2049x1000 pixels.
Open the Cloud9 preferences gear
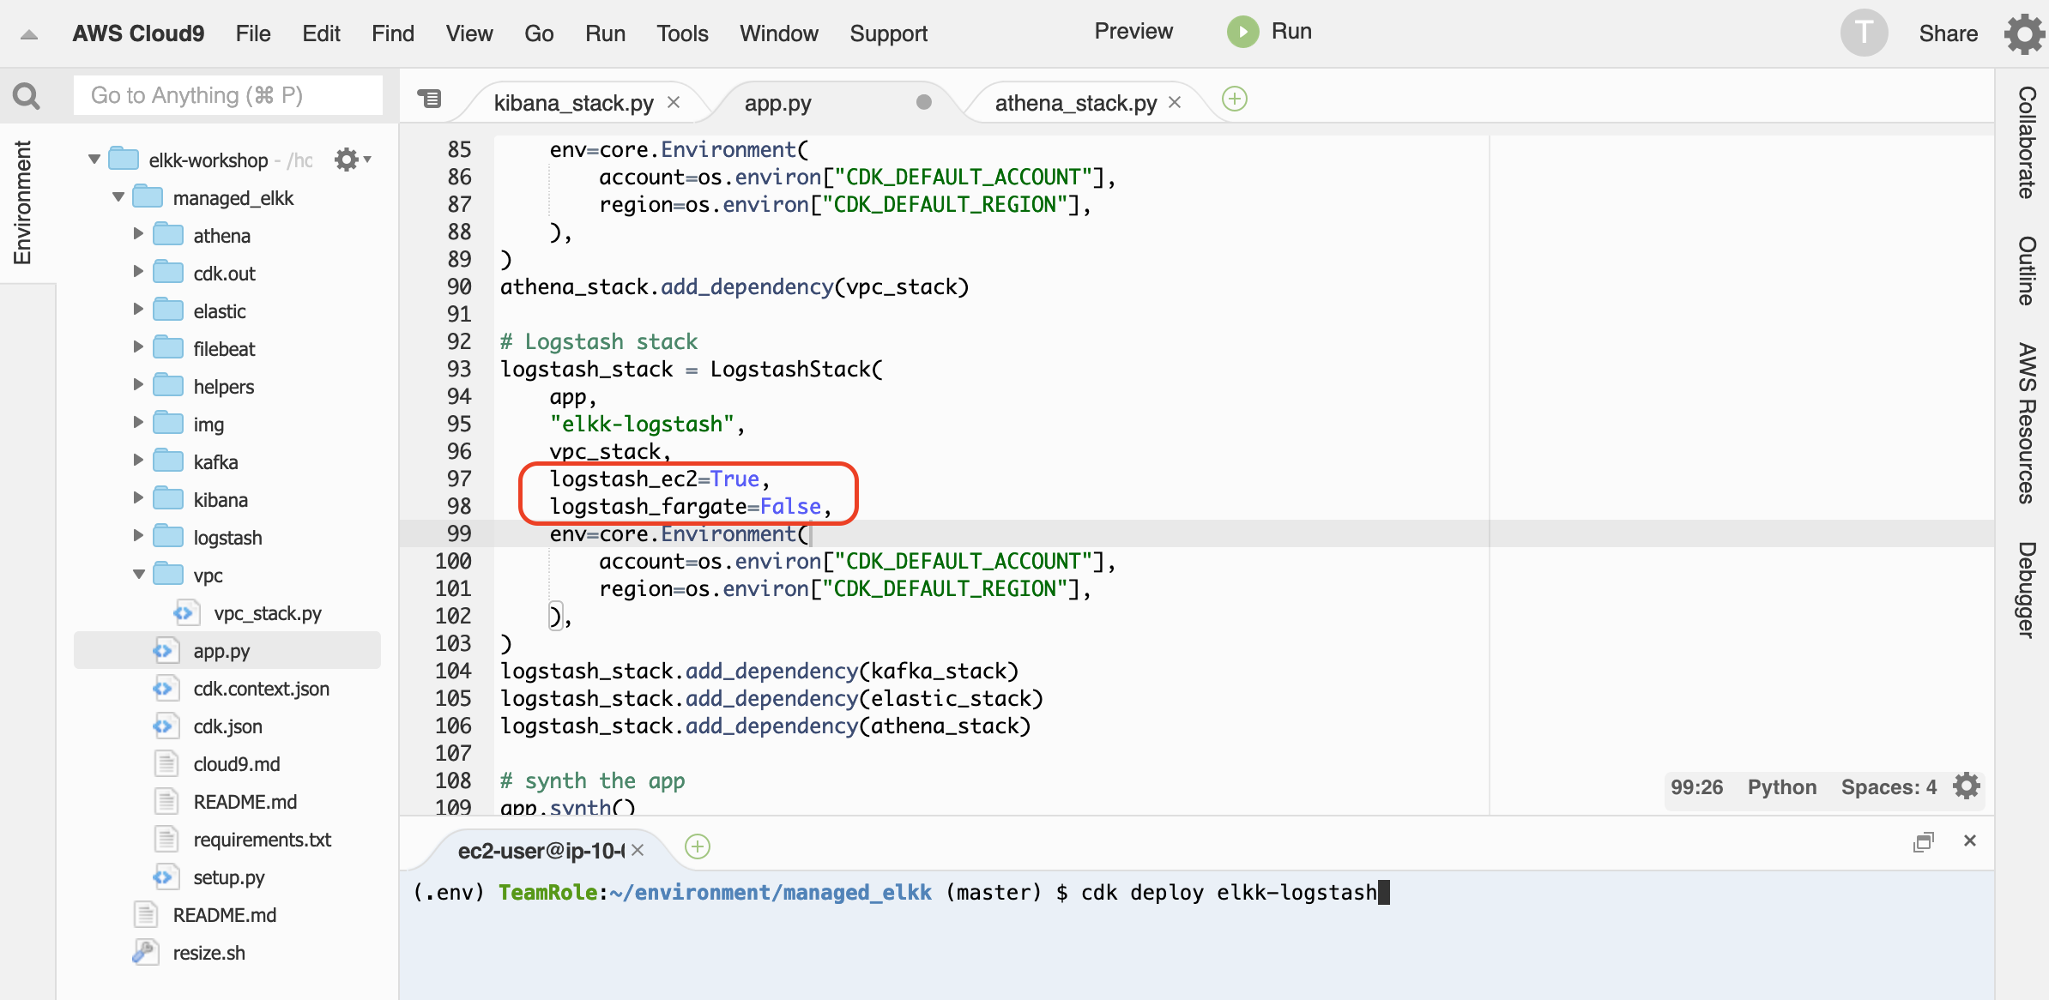pos(2024,33)
